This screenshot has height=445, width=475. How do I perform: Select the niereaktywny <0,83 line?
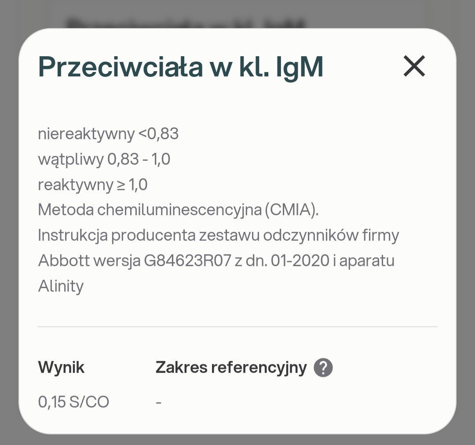(108, 134)
